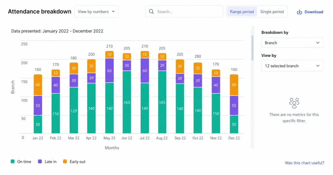Switch to Single period view
The image size is (333, 175).
(272, 11)
